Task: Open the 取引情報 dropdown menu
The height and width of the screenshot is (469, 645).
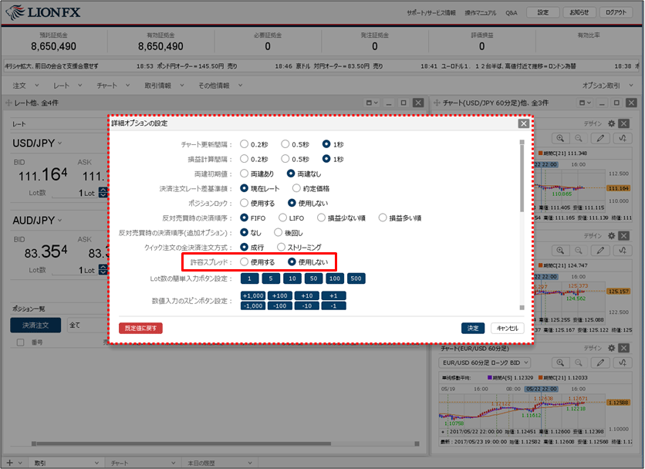Action: 164,86
